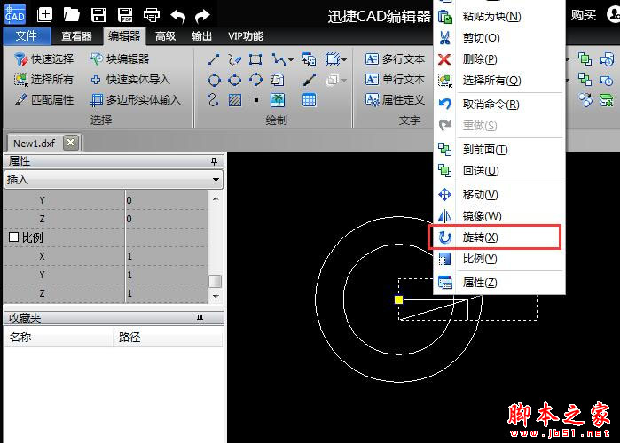620x443 pixels.
Task: Save the drawing with the floppy icon
Action: pos(98,15)
